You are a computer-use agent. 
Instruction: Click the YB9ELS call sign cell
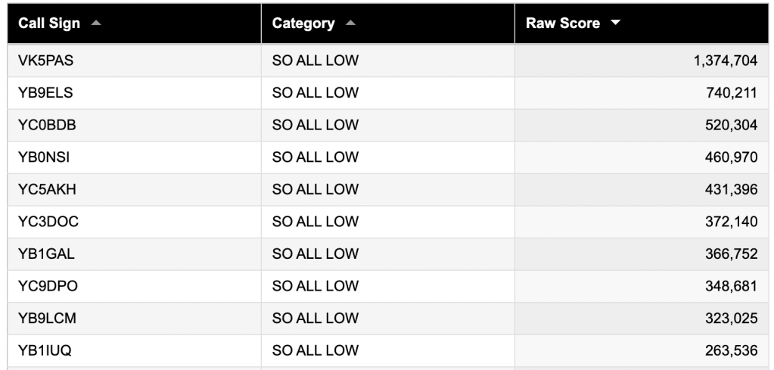45,94
